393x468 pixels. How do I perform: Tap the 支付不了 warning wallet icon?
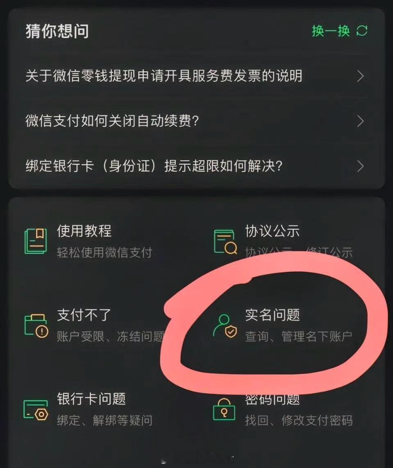[x=36, y=326]
